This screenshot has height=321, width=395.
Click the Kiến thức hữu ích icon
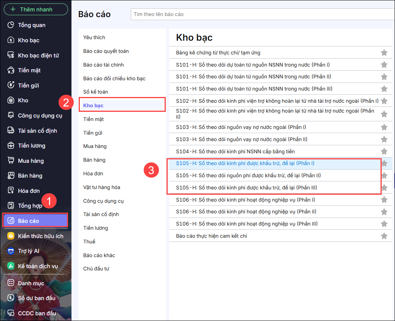pos(11,236)
